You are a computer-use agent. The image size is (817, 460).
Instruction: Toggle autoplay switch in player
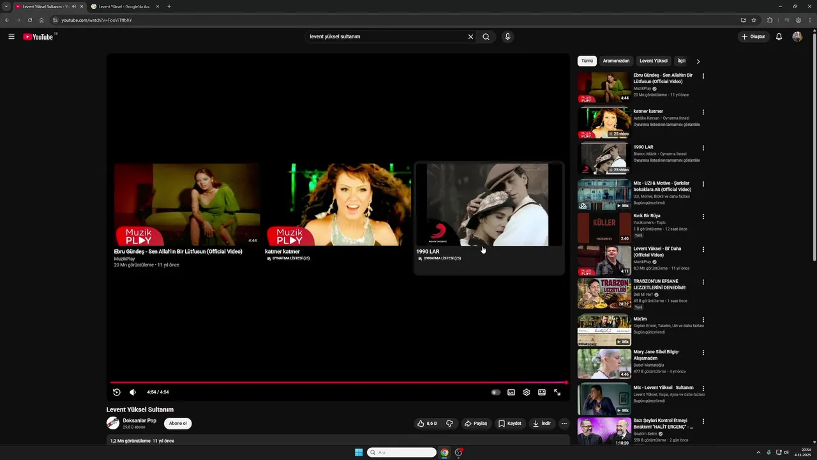click(496, 392)
